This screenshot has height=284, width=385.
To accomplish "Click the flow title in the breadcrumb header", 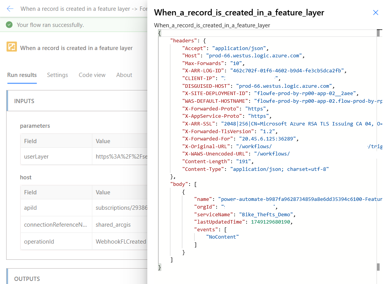I will 77,8.
